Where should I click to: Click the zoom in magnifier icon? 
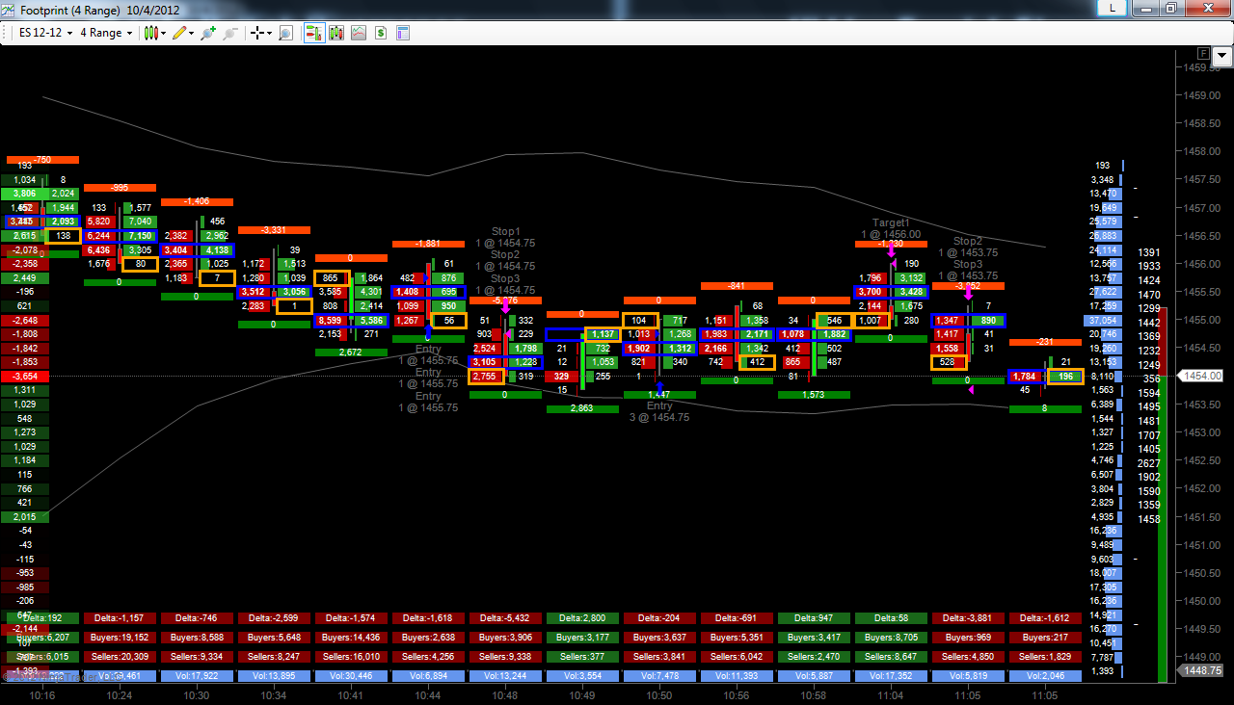[x=207, y=33]
